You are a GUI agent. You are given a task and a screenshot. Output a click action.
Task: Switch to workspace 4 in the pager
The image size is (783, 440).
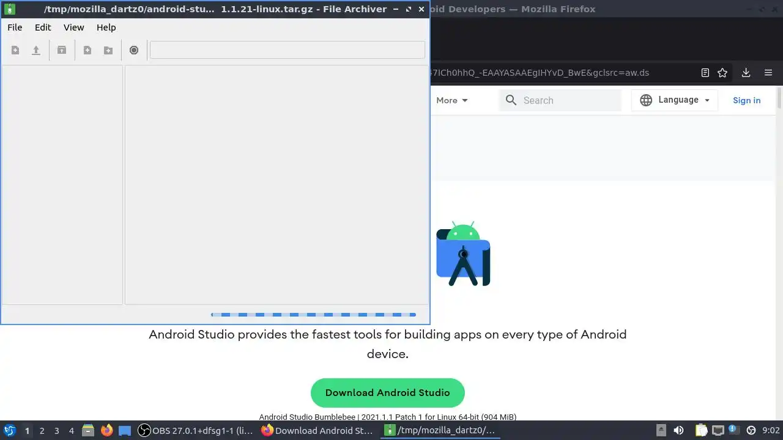pos(71,431)
